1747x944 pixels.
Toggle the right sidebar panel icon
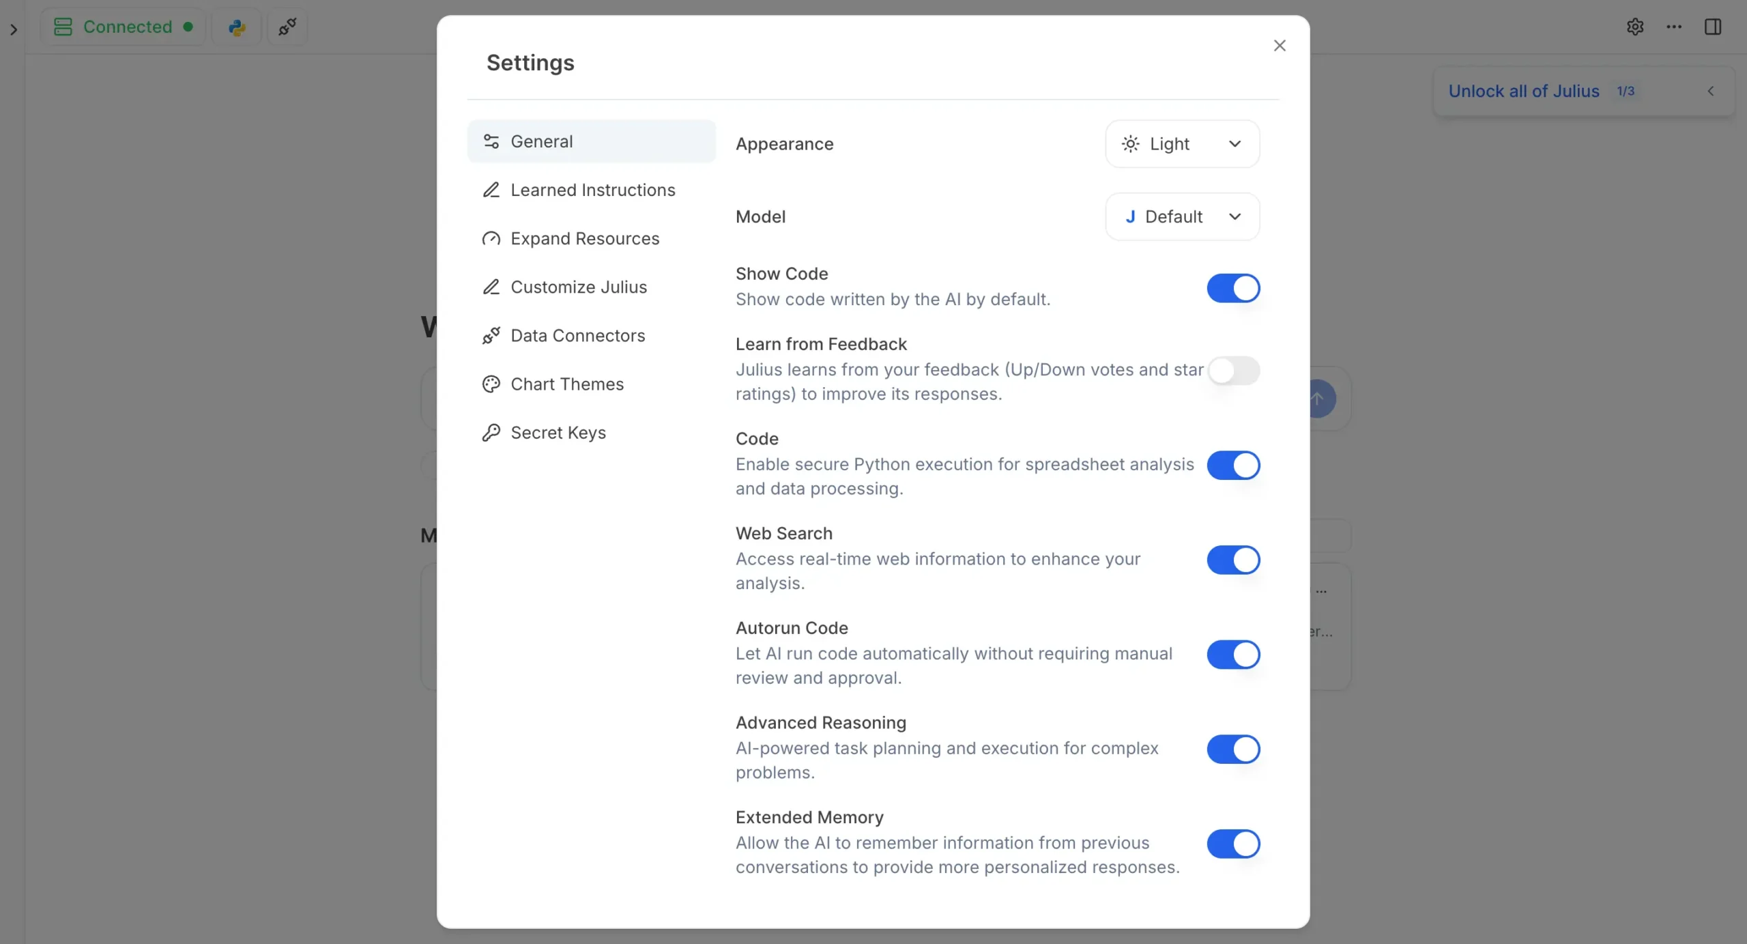pyautogui.click(x=1714, y=27)
